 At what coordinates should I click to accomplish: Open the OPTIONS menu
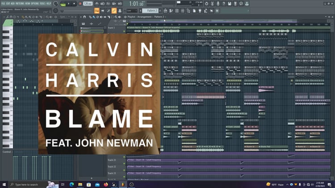[x=35, y=4]
